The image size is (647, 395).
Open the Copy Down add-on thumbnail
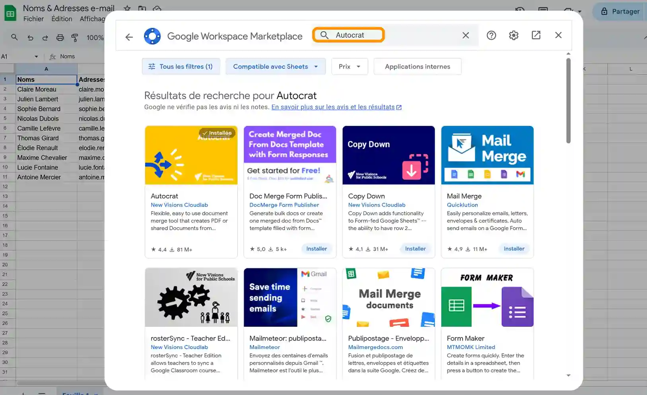tap(389, 155)
